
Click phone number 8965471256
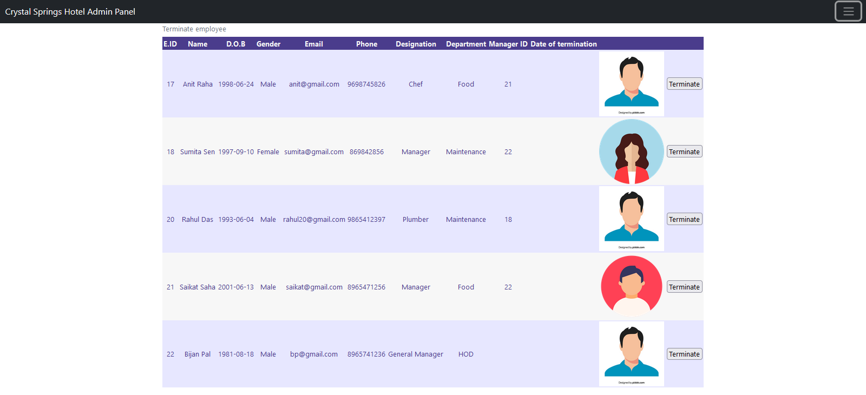pyautogui.click(x=366, y=287)
